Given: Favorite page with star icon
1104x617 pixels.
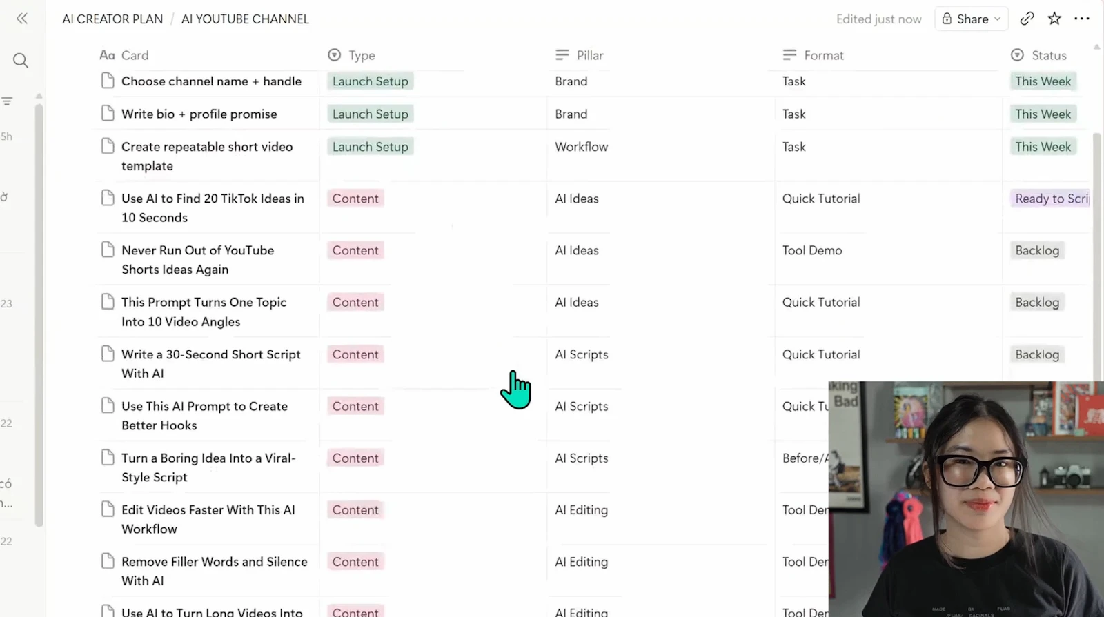Looking at the screenshot, I should (x=1054, y=19).
